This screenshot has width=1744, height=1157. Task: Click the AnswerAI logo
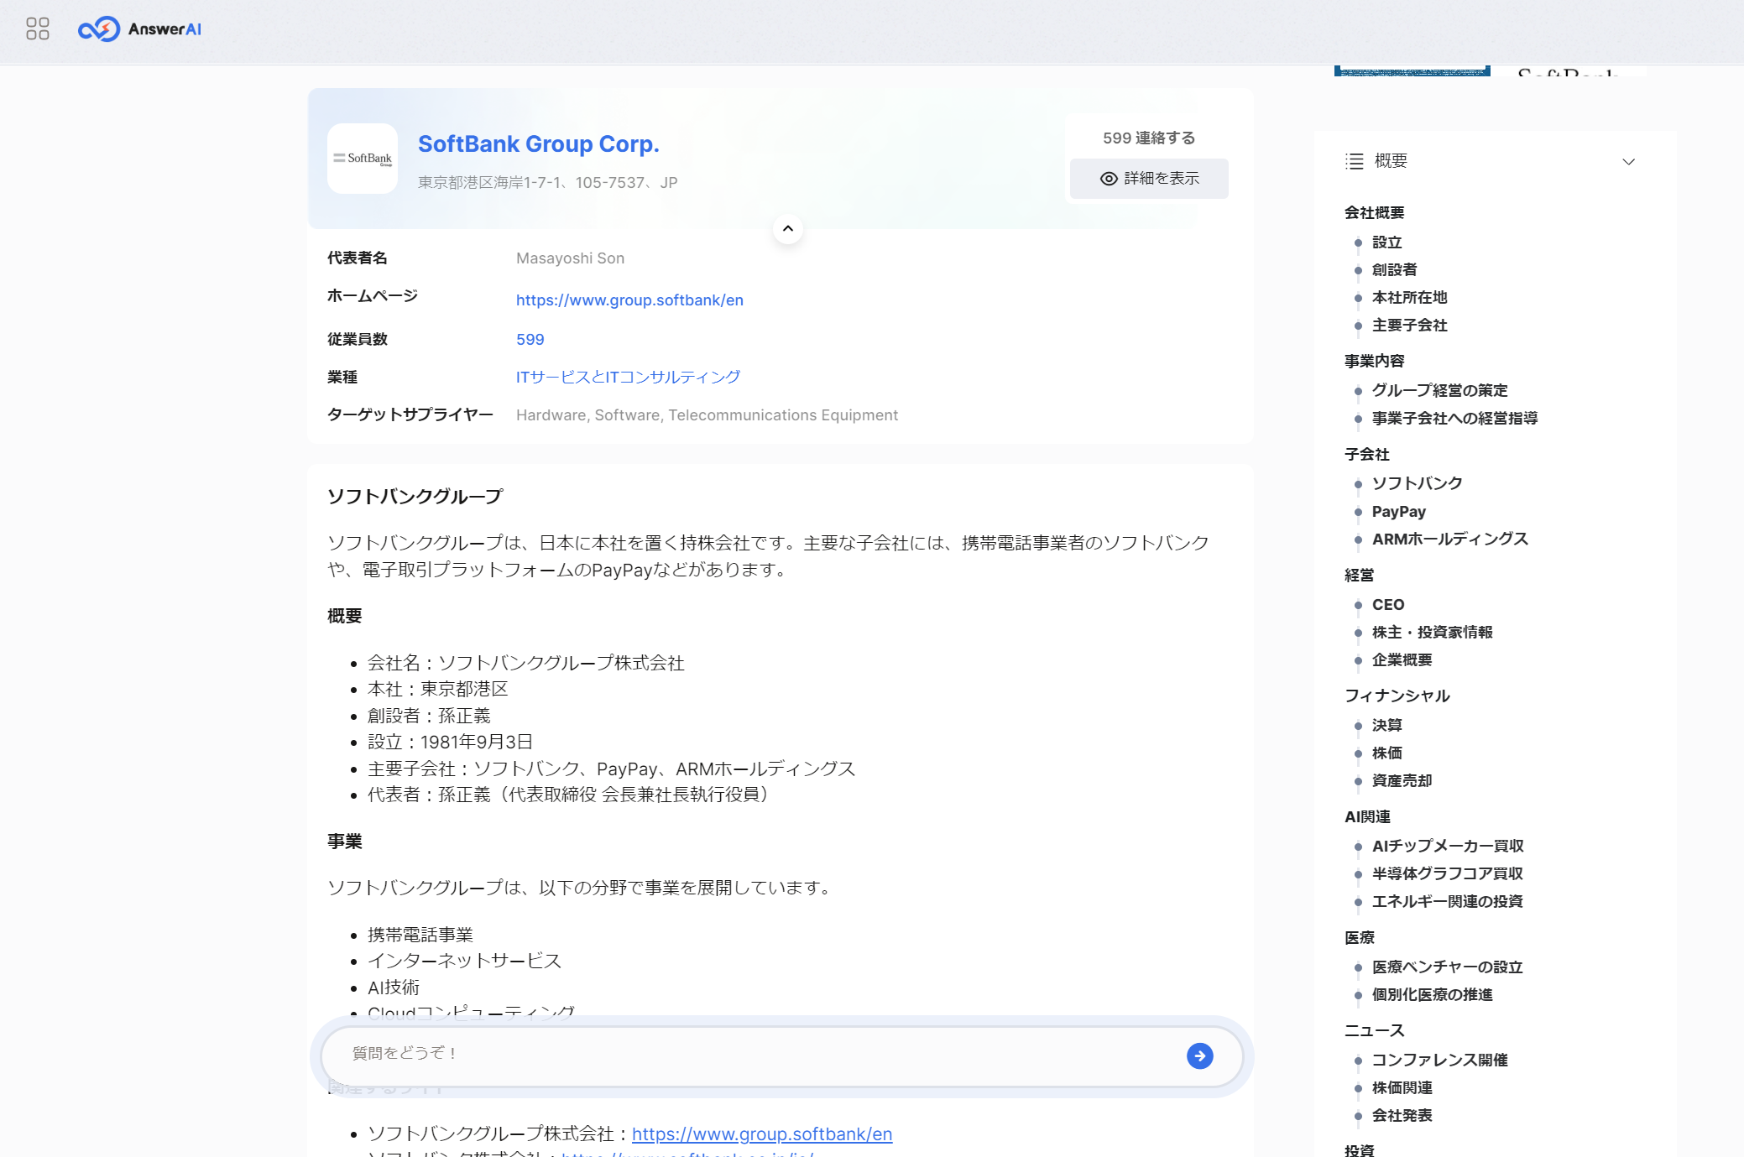click(139, 29)
